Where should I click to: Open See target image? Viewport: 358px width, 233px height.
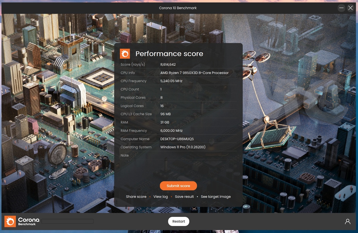tap(216, 196)
